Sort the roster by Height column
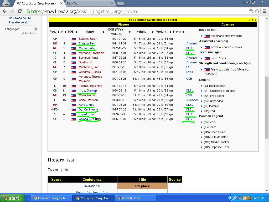Viewport: 269px width, 202px height. (x=153, y=32)
